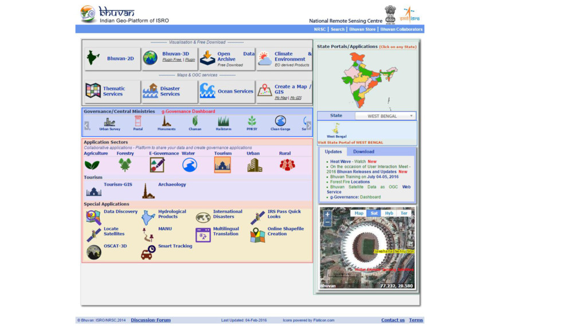Zoom in on the map preview

tap(327, 214)
